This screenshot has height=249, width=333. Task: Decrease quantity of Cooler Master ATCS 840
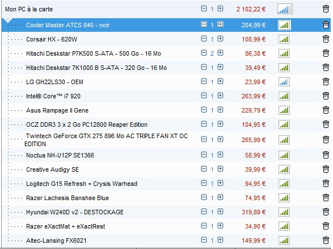tap(204, 24)
